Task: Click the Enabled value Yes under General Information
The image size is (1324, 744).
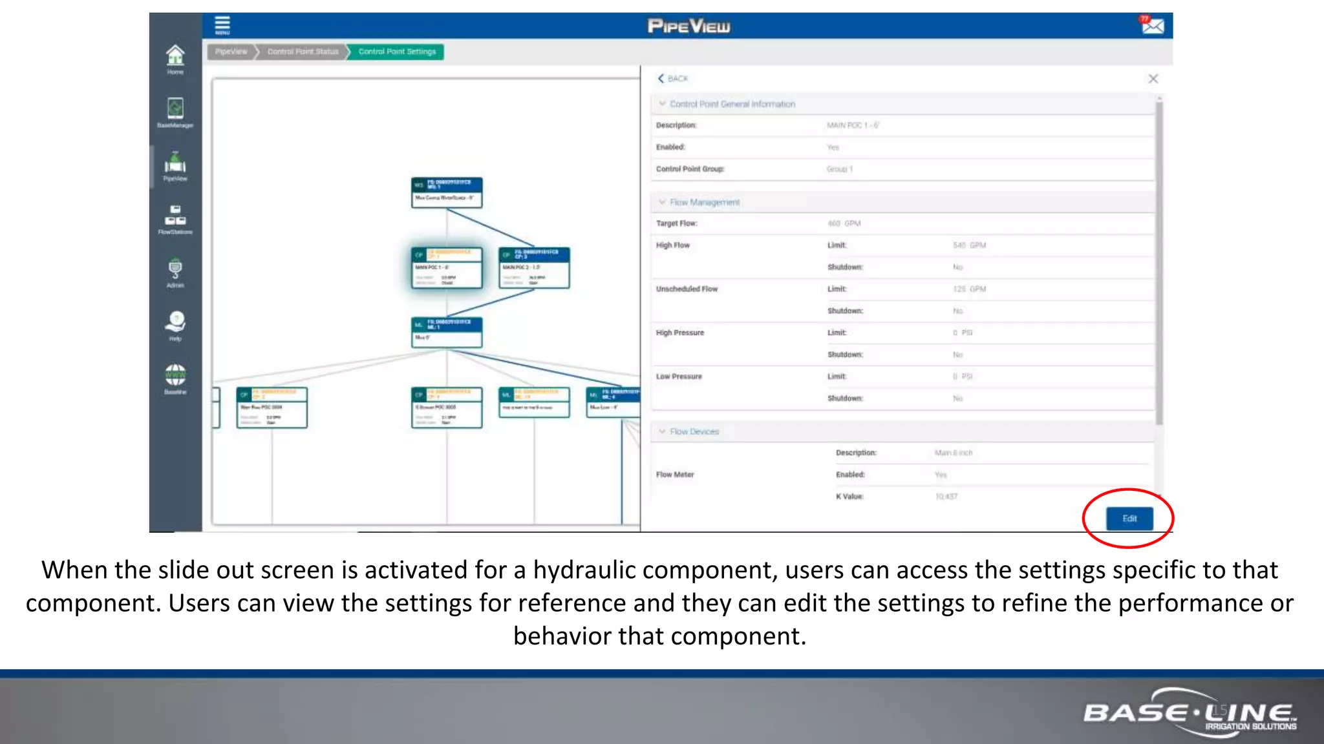Action: click(833, 147)
